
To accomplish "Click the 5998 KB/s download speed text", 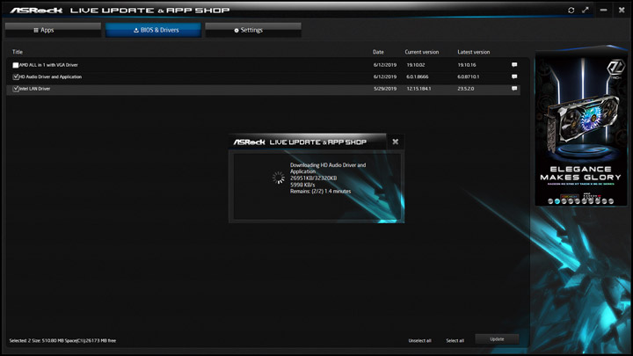I will [302, 185].
